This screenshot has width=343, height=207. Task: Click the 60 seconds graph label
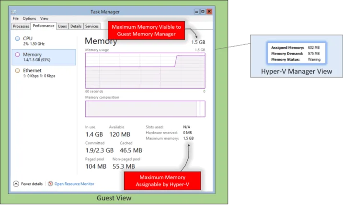pyautogui.click(x=94, y=91)
